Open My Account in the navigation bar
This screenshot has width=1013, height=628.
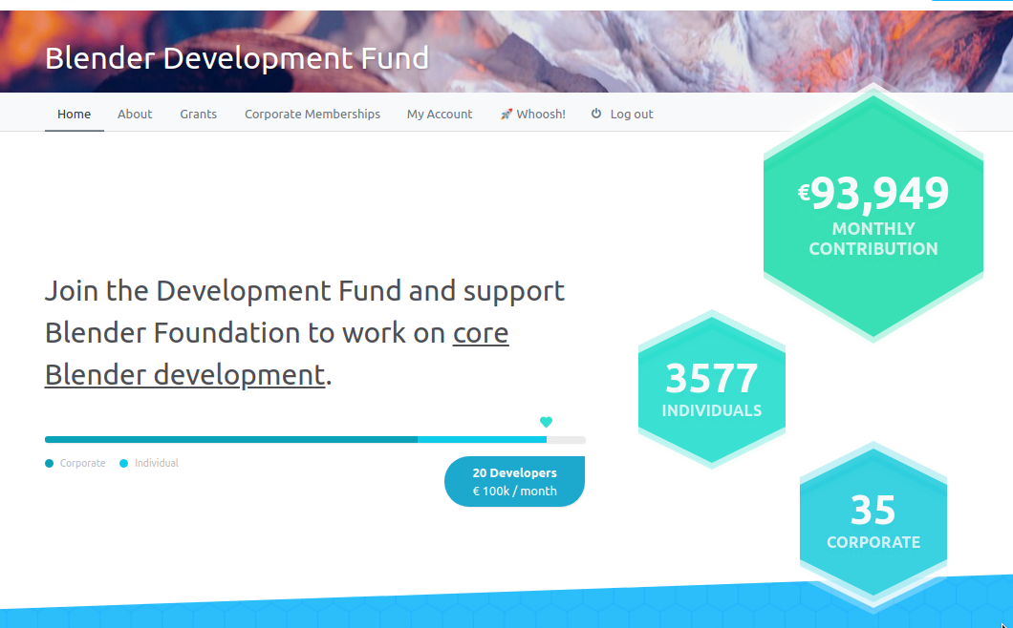point(439,114)
